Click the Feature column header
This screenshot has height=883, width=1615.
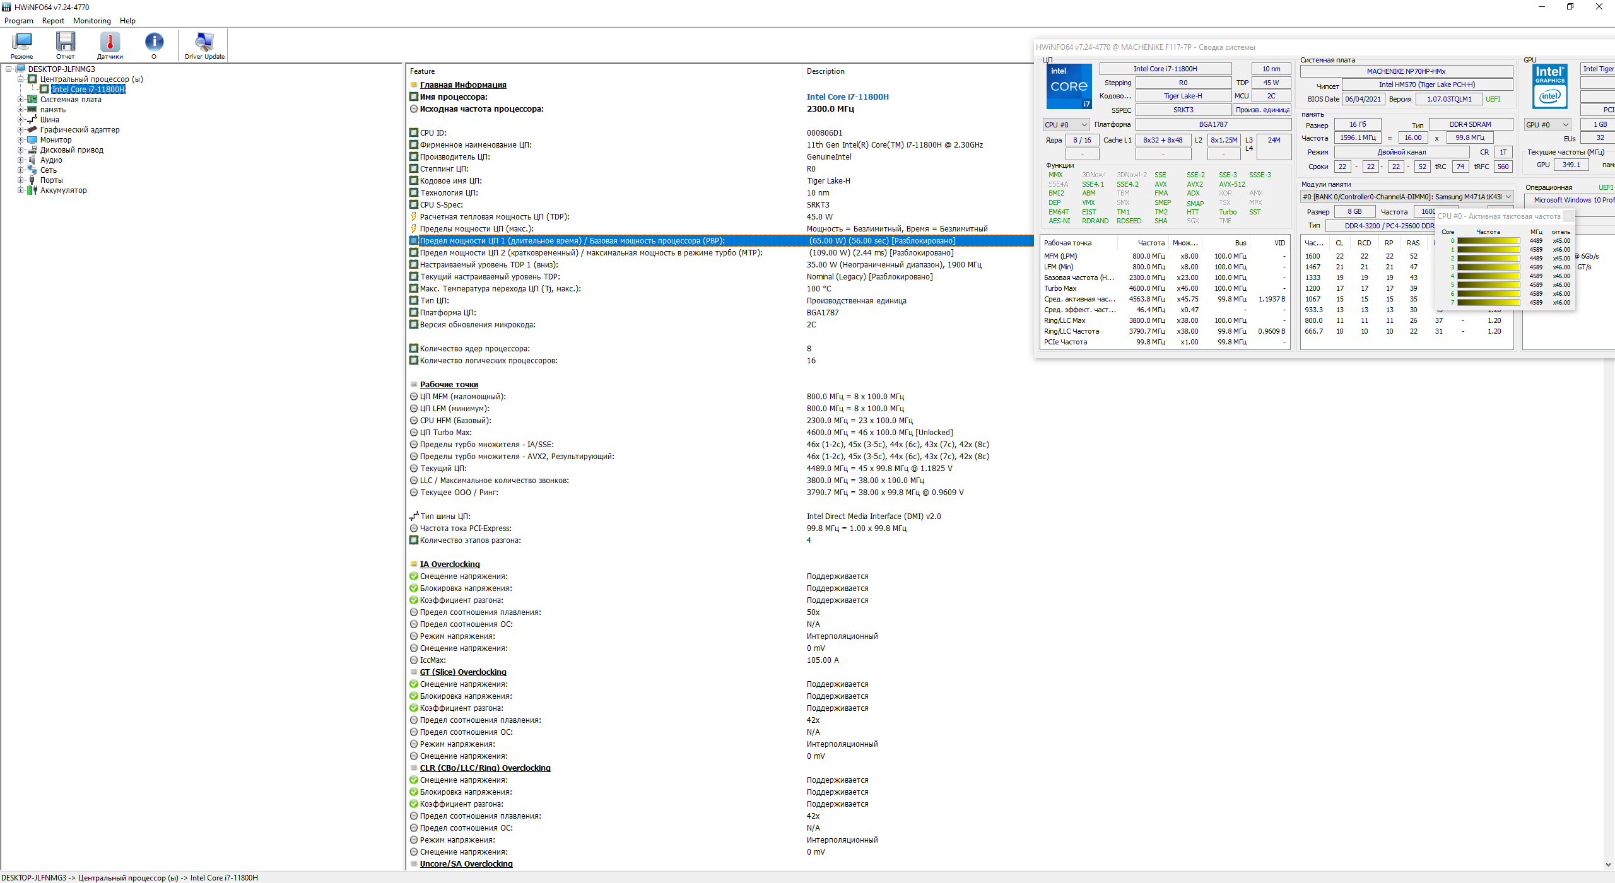604,71
